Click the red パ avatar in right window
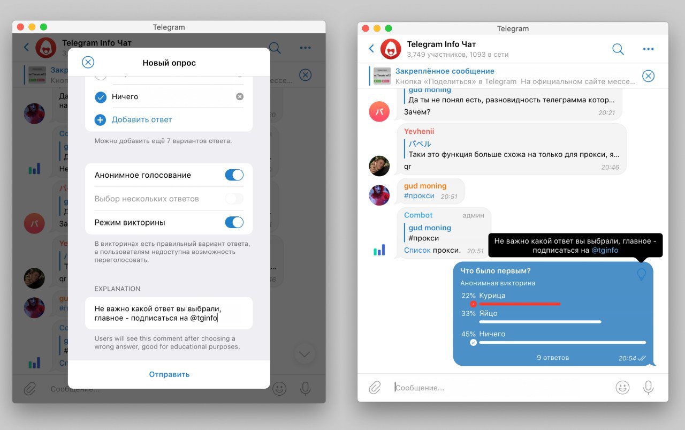 (x=379, y=111)
